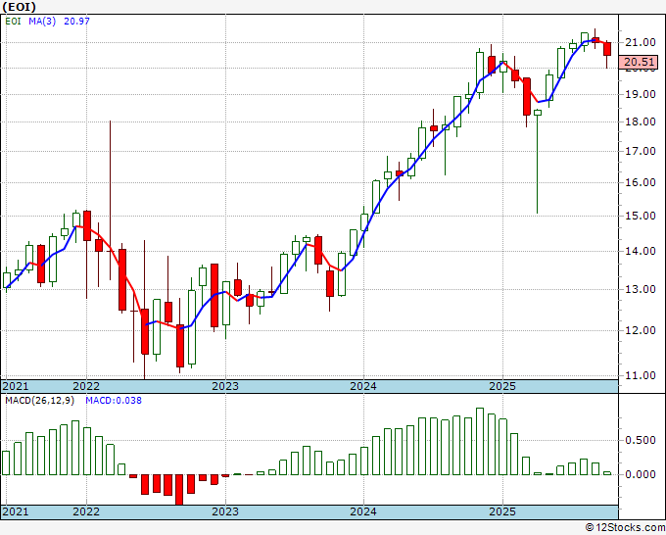Click the (EOI) chart title
The height and width of the screenshot is (535, 666).
point(20,7)
